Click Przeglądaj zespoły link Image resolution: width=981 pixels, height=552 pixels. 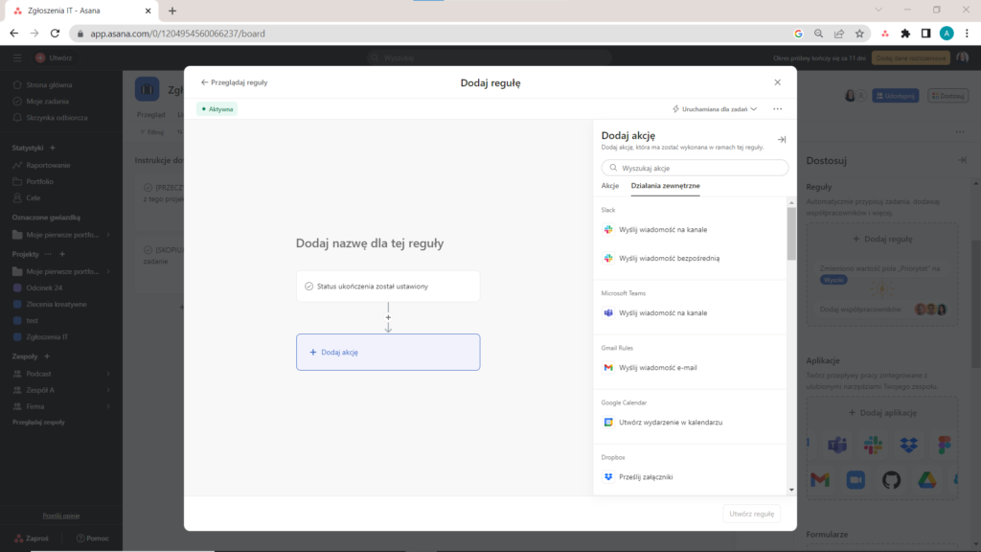tap(38, 423)
